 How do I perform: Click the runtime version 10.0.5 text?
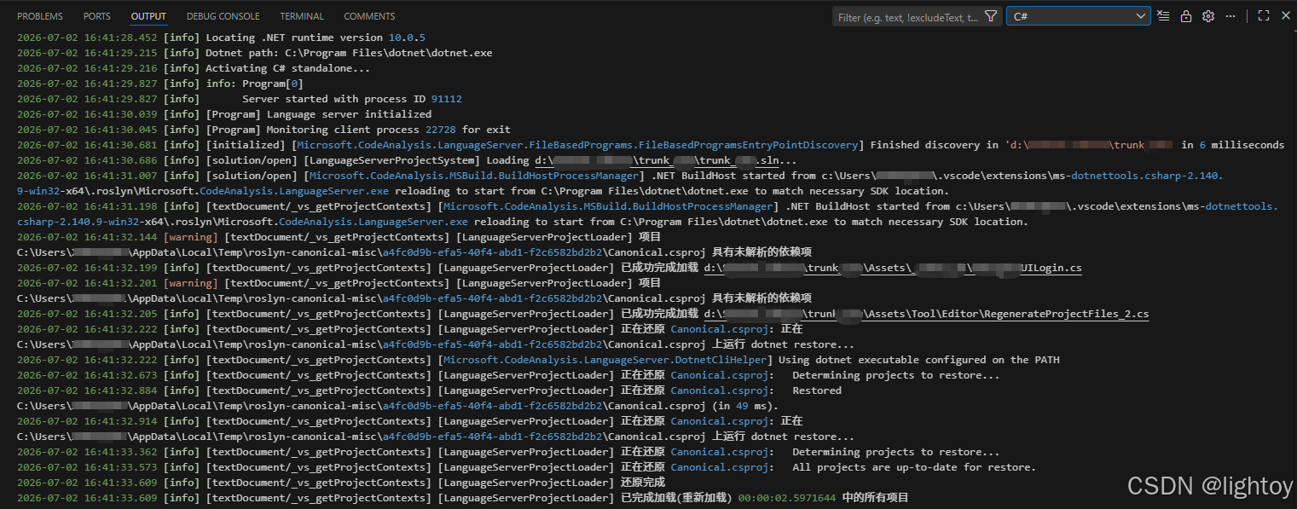(x=407, y=38)
